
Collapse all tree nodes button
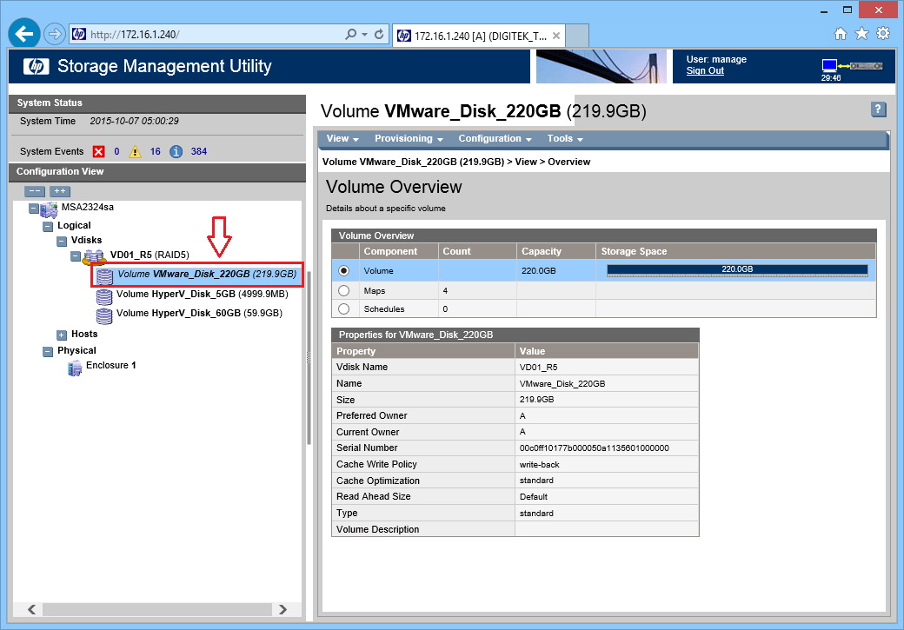35,191
